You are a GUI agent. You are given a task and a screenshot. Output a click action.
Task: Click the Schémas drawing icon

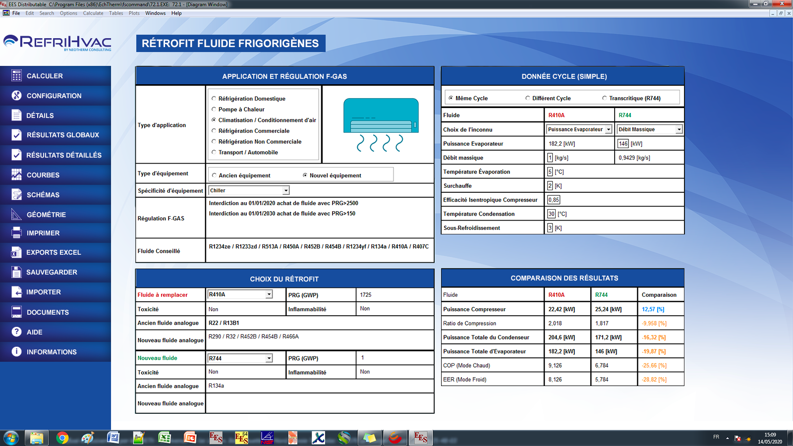[16, 194]
